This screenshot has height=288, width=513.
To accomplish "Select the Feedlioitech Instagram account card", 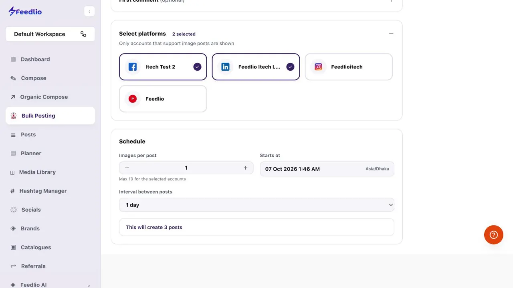I will click(349, 67).
